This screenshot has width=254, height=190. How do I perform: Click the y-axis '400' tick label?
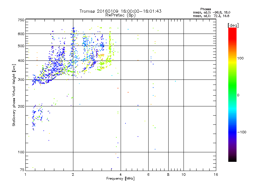[21, 60]
